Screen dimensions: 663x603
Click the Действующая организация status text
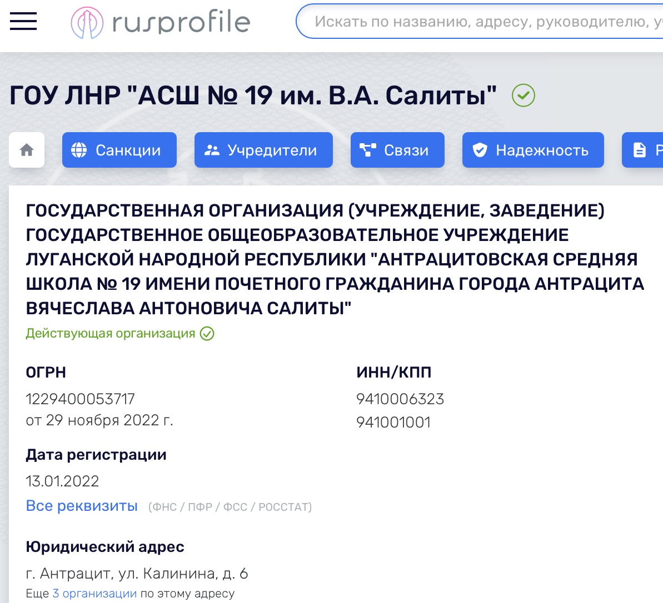pyautogui.click(x=110, y=334)
